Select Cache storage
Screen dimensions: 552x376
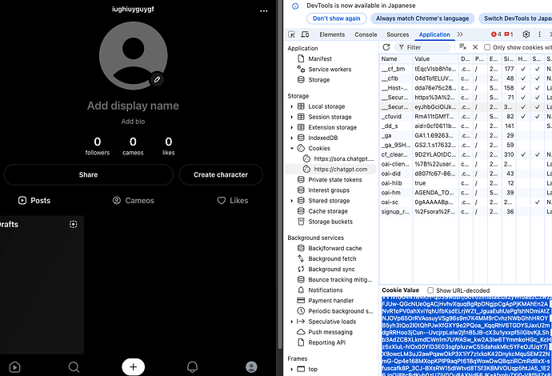click(328, 211)
